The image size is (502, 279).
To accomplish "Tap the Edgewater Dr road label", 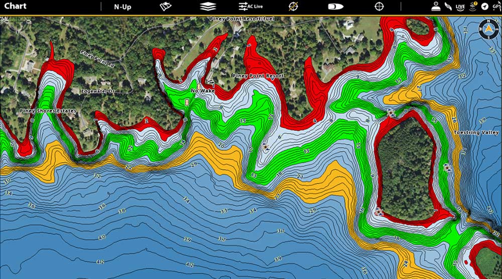I will click(x=98, y=91).
